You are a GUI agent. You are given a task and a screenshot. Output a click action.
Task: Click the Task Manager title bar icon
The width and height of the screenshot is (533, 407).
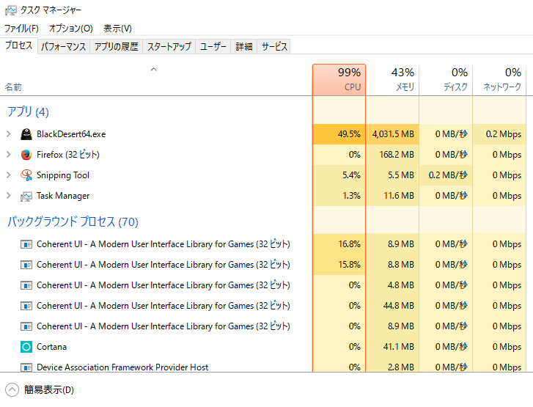[10, 10]
